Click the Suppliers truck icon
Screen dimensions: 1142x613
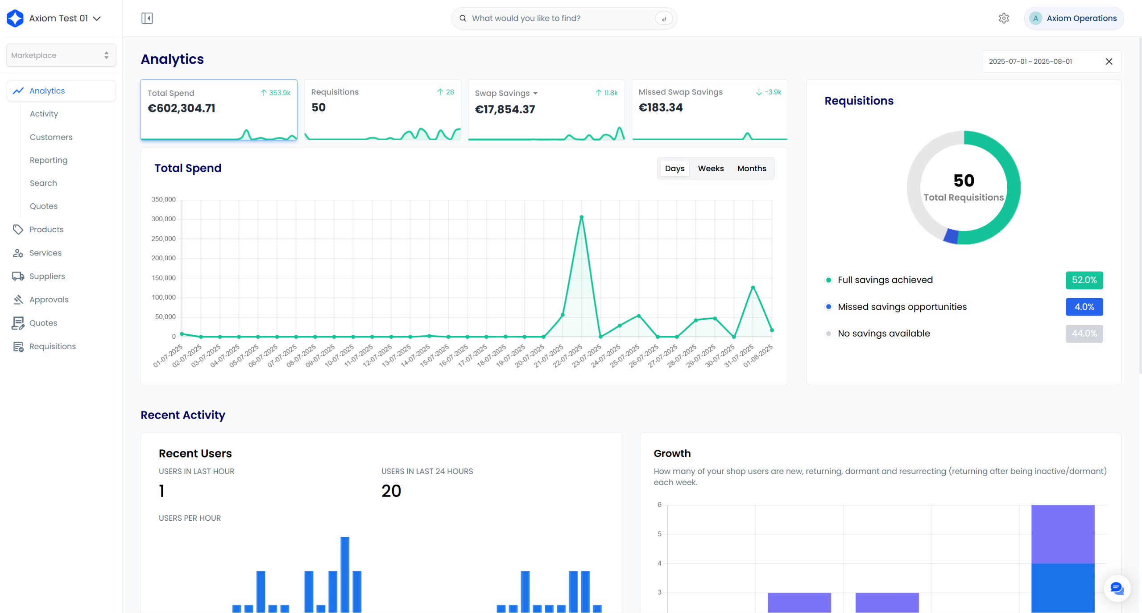18,276
